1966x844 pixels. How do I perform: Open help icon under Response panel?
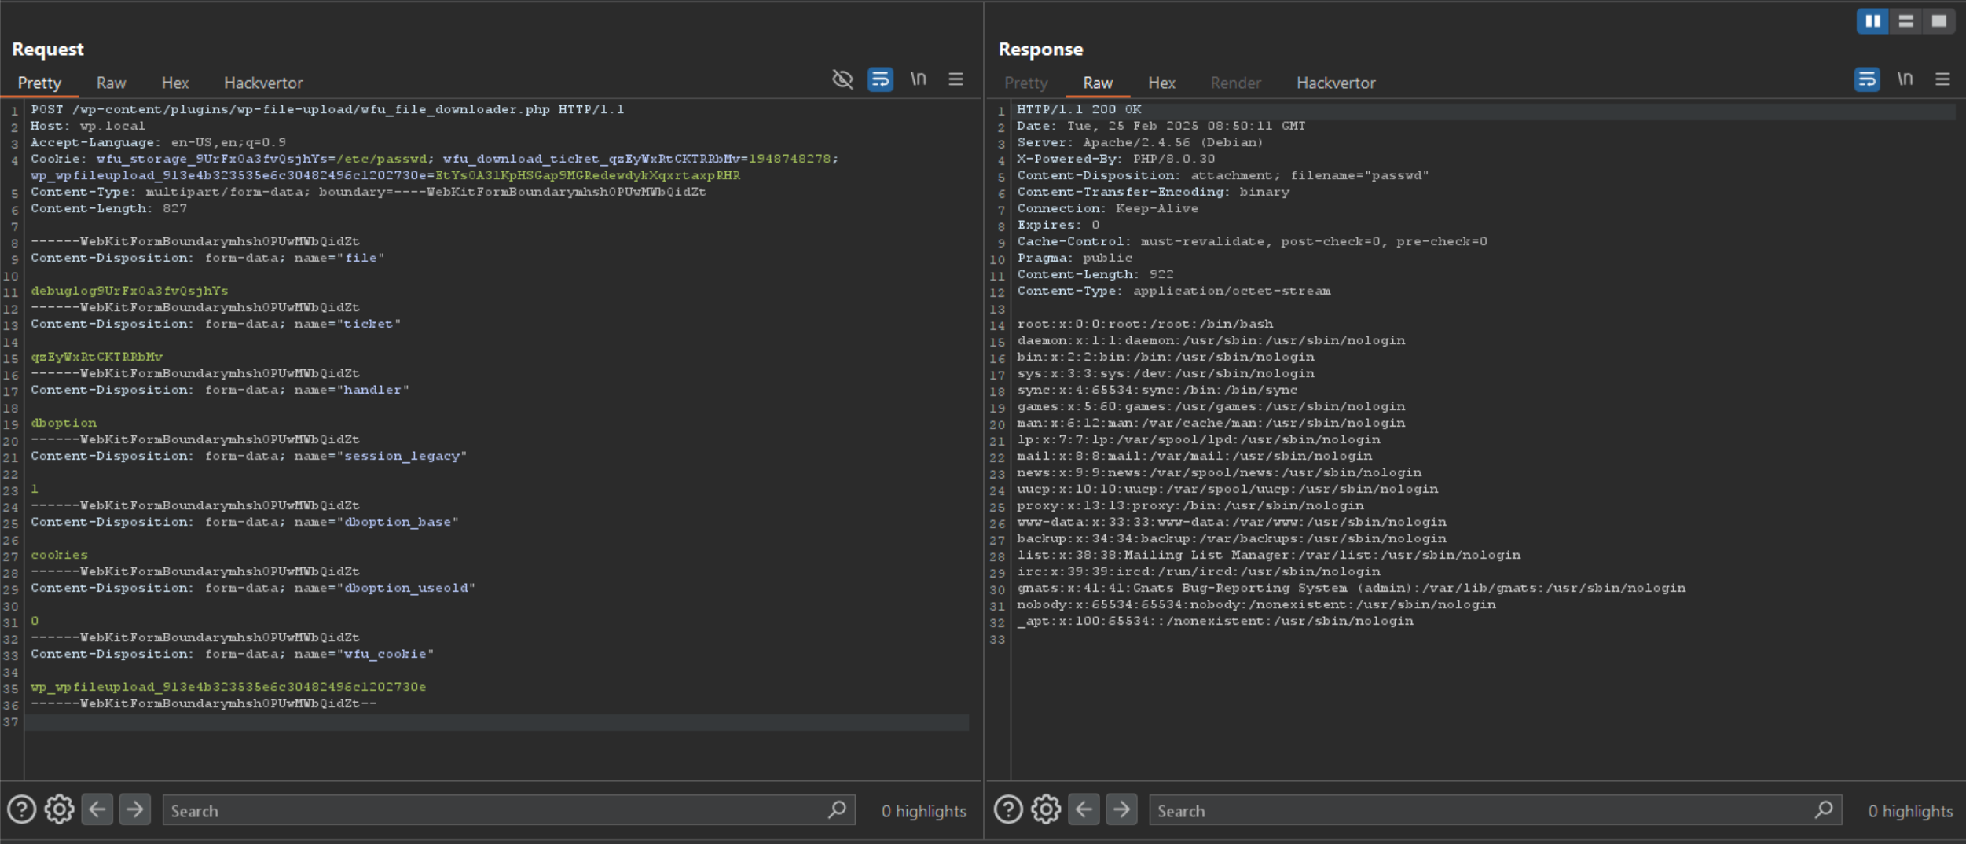(1008, 809)
